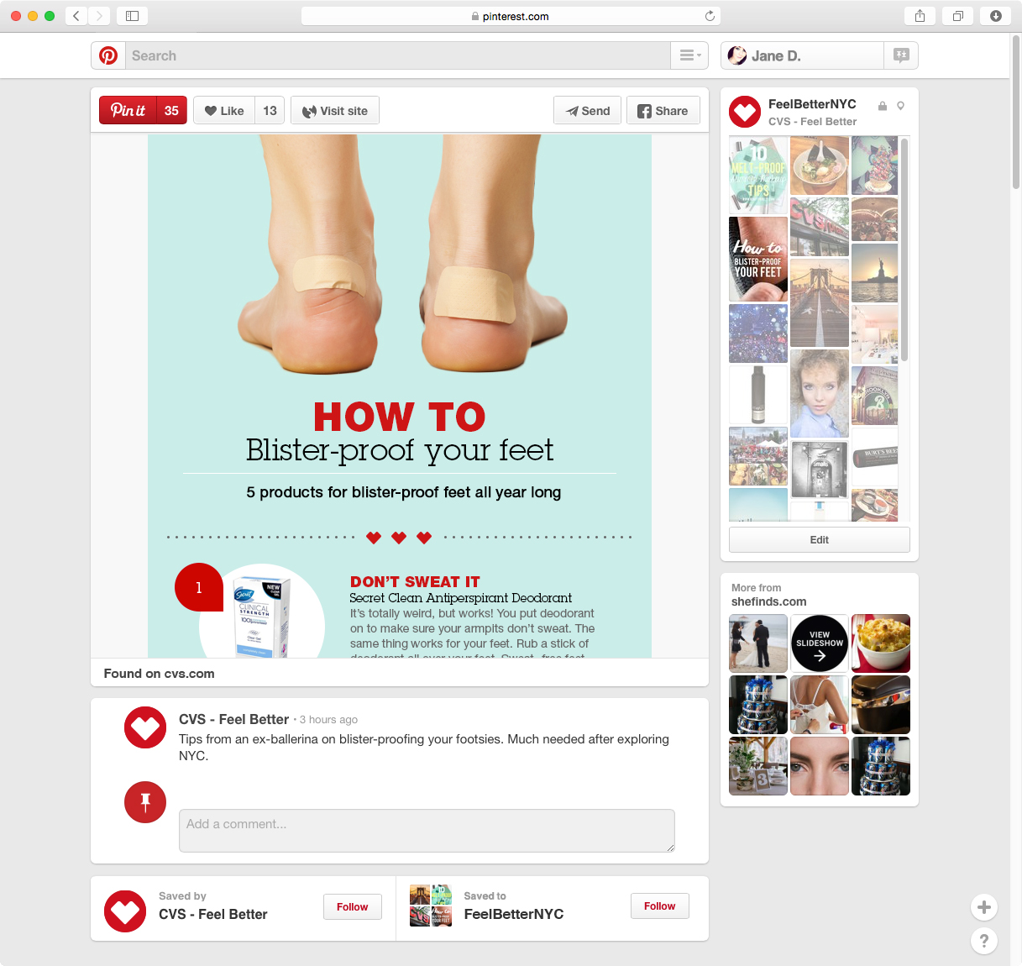This screenshot has height=966, width=1022.
Task: Toggle the Safari sidebar
Action: pos(132,16)
